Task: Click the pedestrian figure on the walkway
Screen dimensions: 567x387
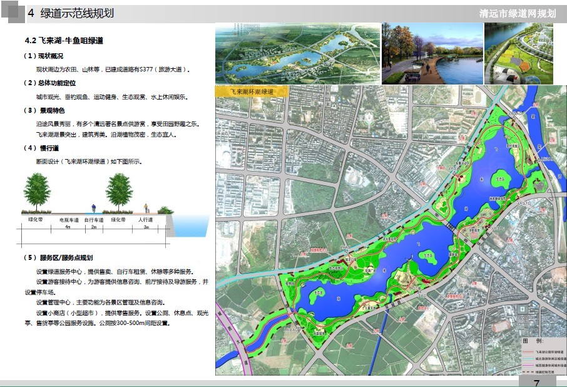Action: (146, 209)
